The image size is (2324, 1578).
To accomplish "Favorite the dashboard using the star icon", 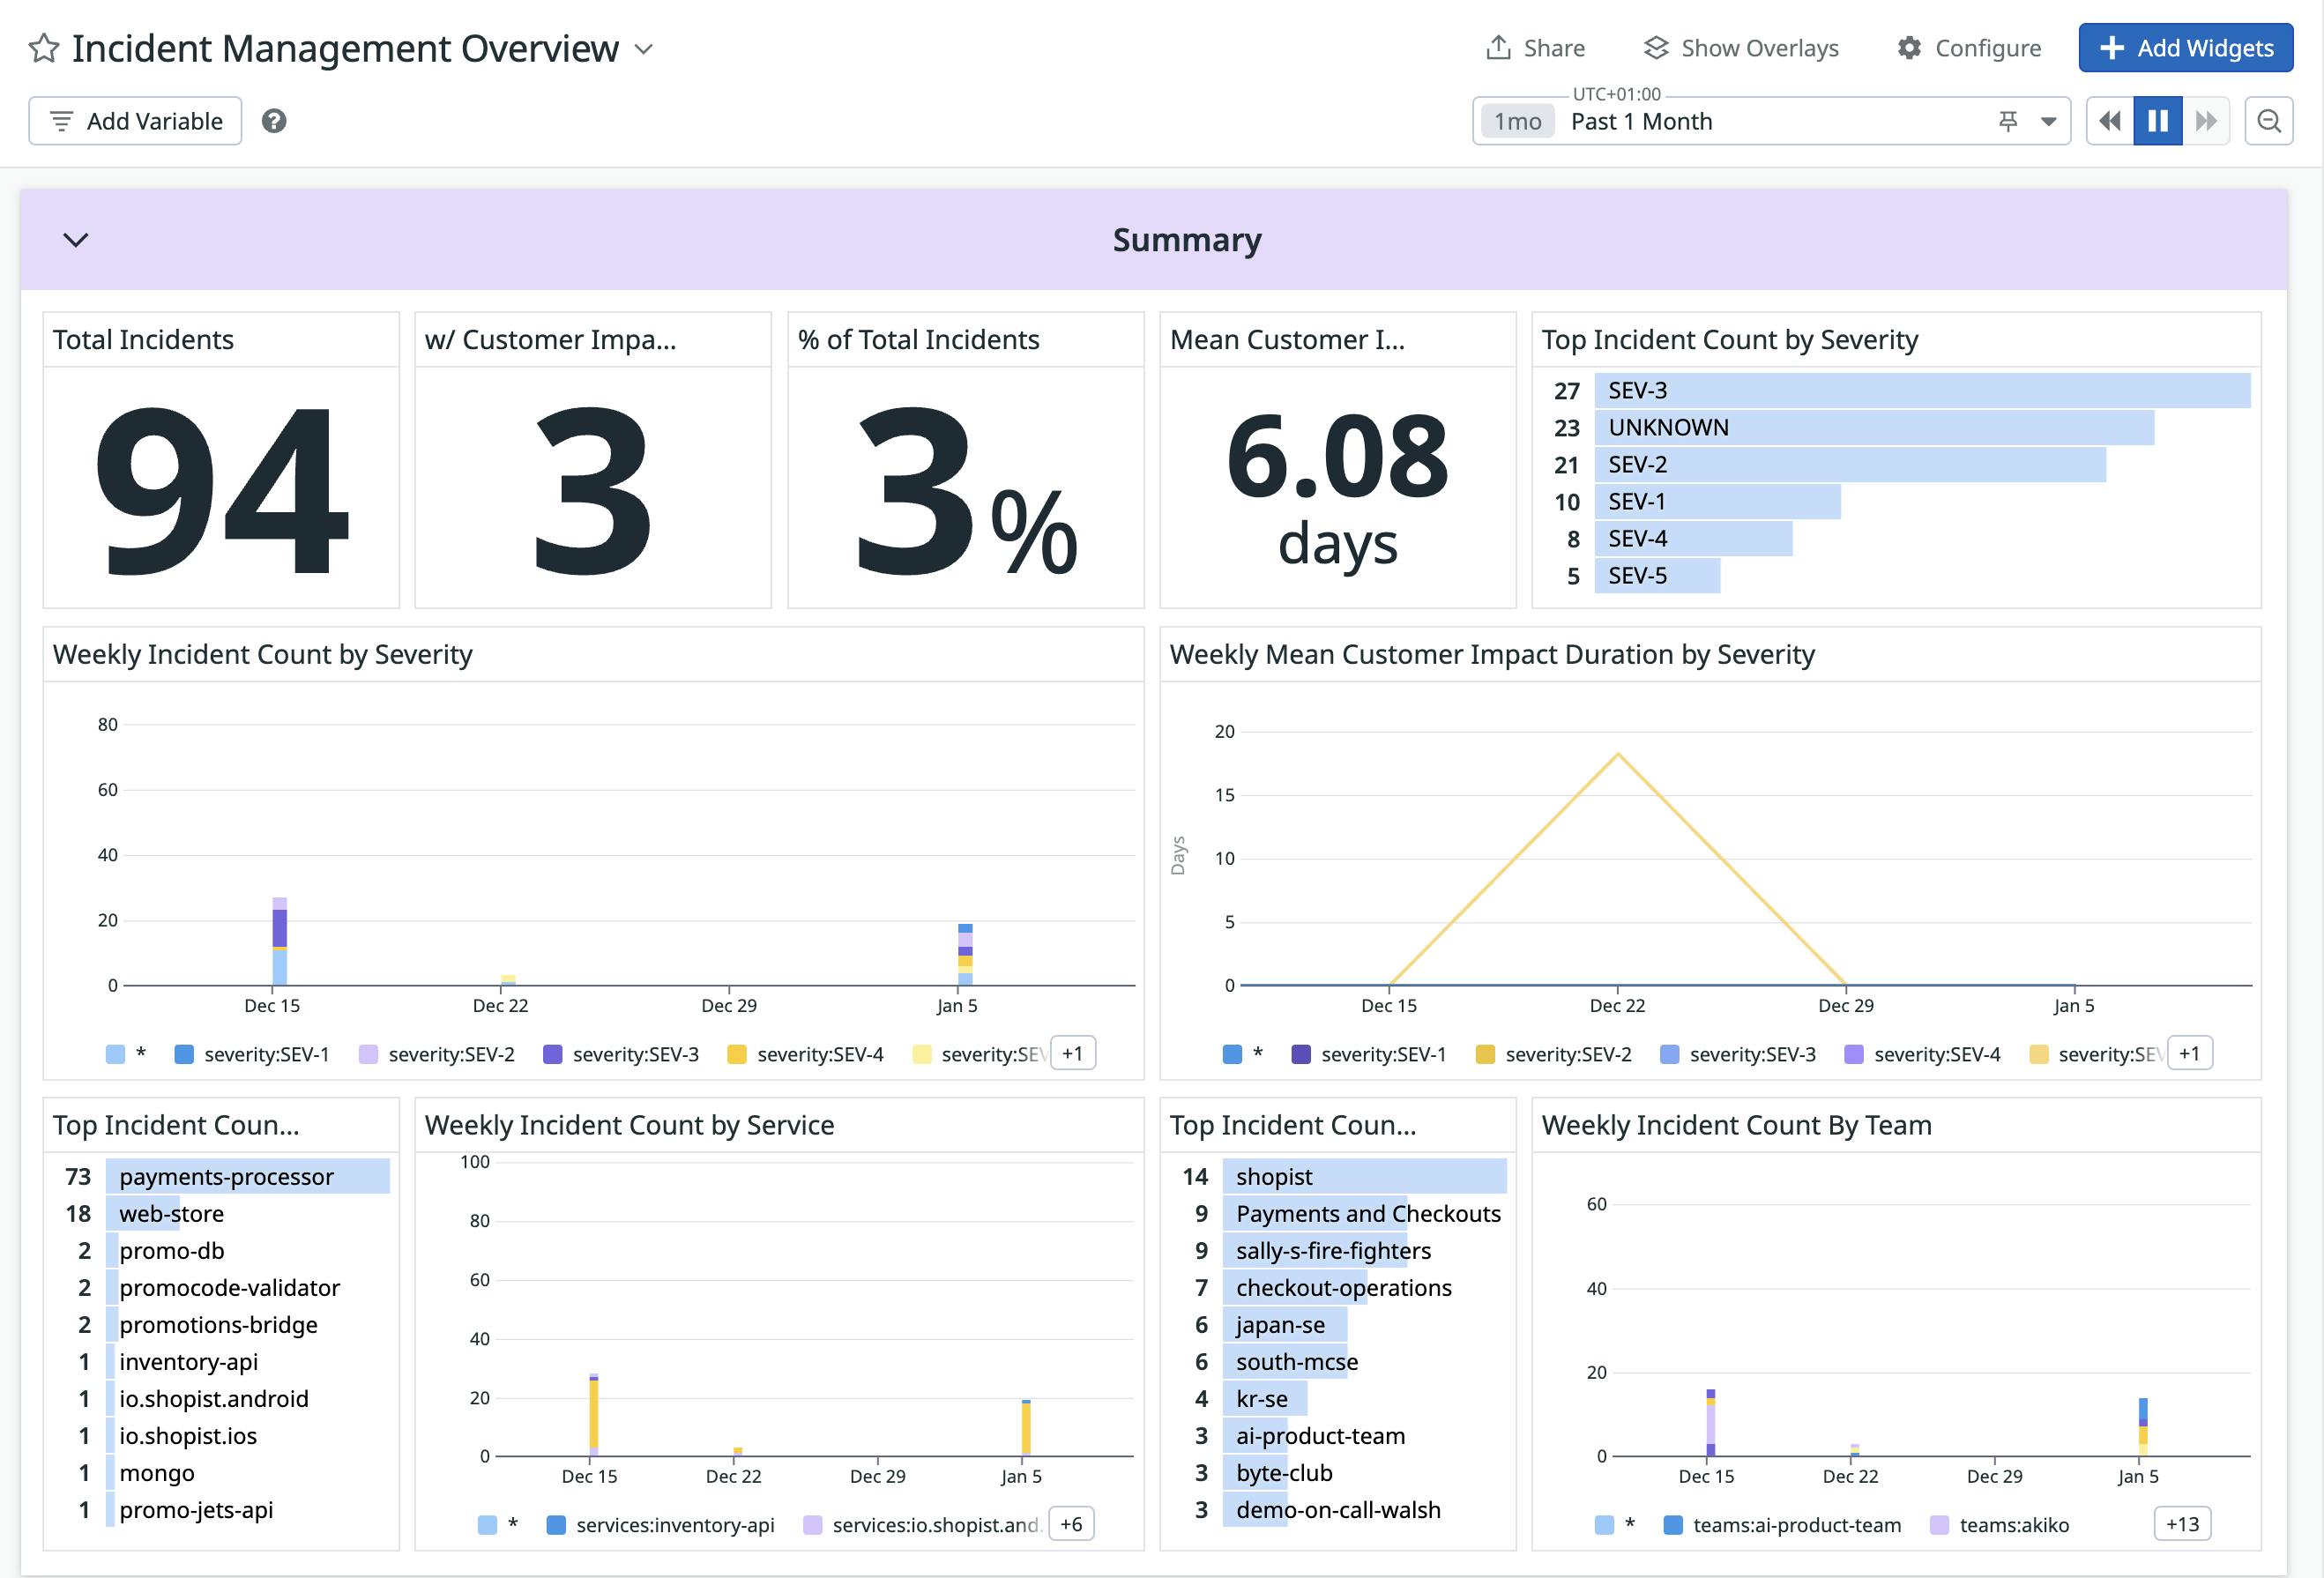I will (42, 47).
